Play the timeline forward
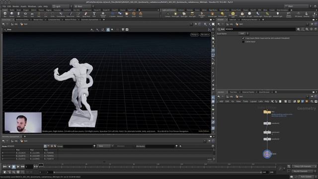Viewport: 318px width, 179px height. tap(18, 167)
